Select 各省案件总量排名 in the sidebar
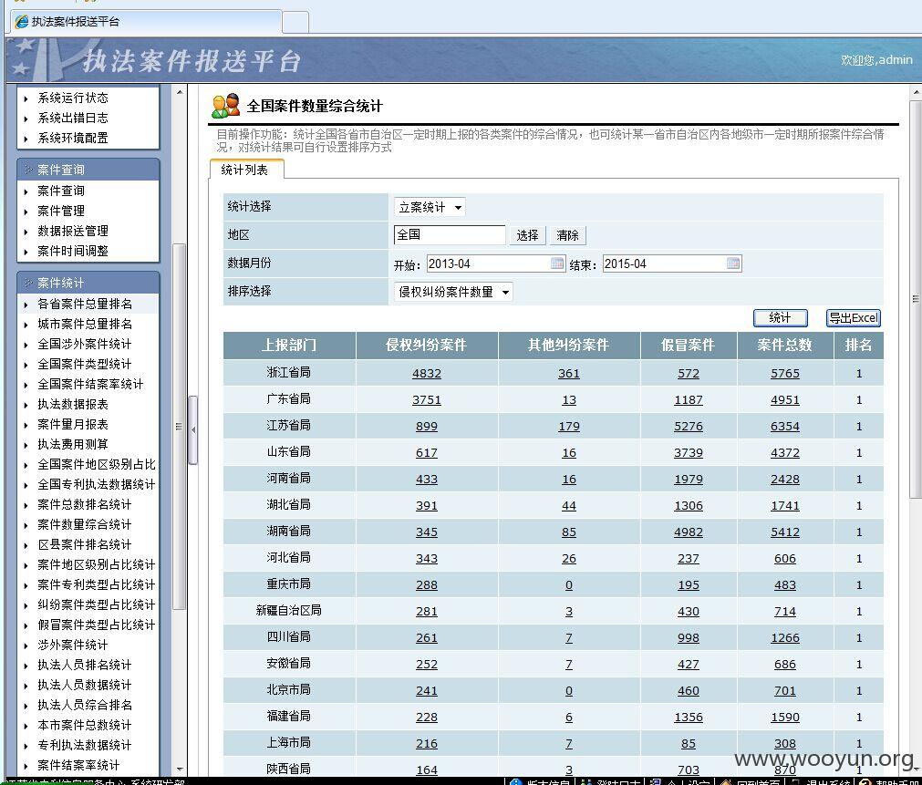Image resolution: width=922 pixels, height=785 pixels. pos(85,304)
